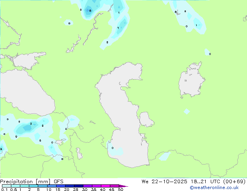Viewport: 247px width, 191px height.
Task: Choose the 10–15 mm blue legend swatch
Action: pos(52,186)
